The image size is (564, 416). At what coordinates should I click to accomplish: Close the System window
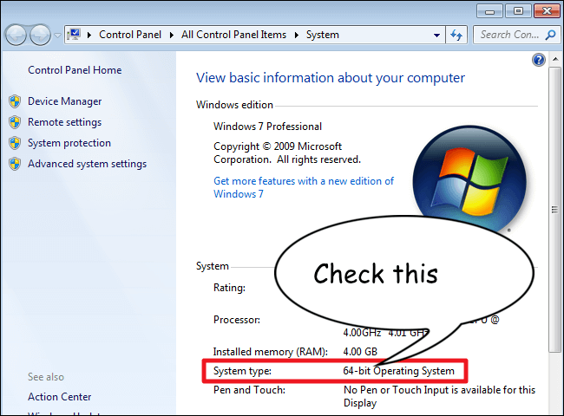[547, 11]
